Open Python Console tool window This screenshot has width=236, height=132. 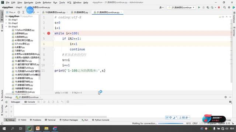(101, 120)
